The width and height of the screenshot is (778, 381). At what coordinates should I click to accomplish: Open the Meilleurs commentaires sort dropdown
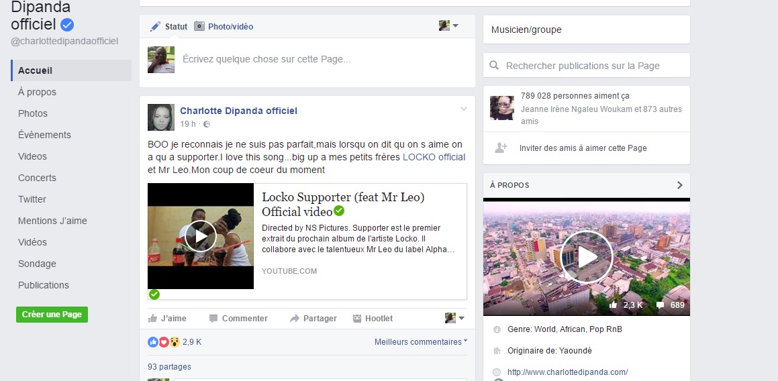tap(421, 342)
